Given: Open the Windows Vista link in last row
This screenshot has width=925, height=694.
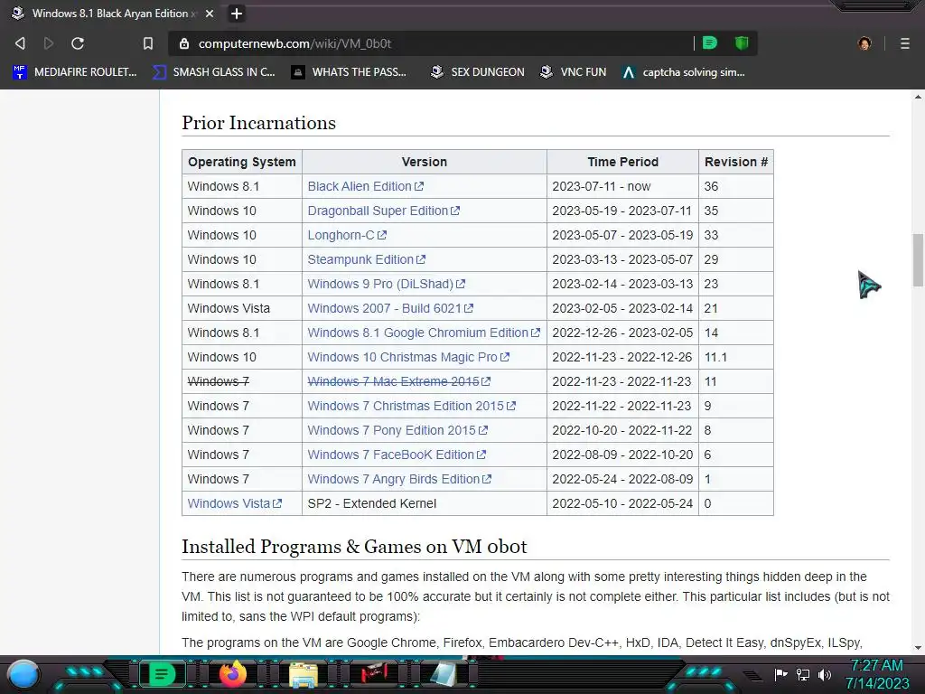Looking at the screenshot, I should tap(234, 503).
